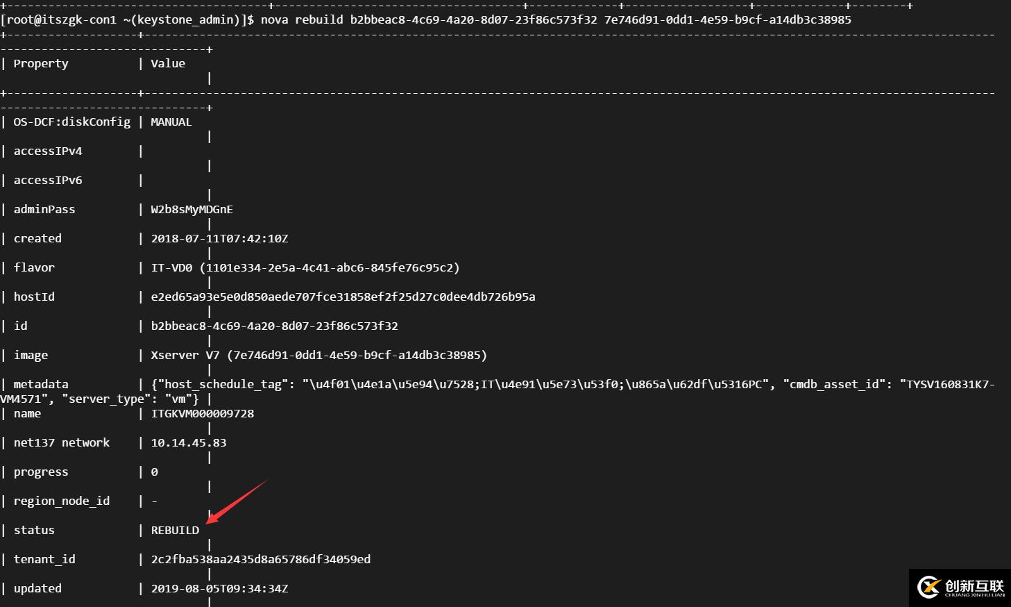Select the tenant_id value

pos(261,560)
